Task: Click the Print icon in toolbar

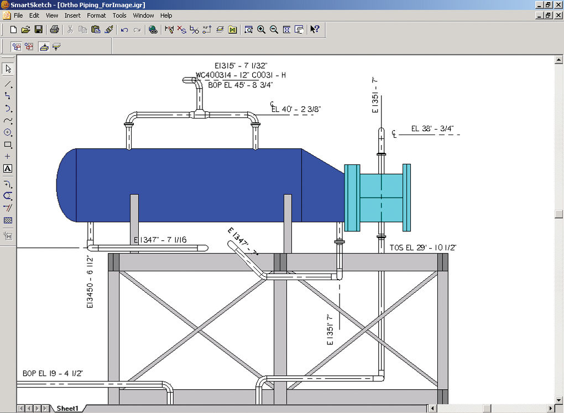Action: pos(54,29)
